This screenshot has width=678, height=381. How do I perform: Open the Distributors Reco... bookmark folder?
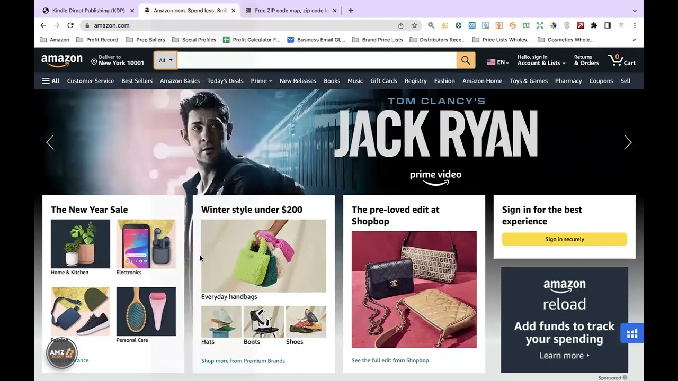[x=437, y=40]
